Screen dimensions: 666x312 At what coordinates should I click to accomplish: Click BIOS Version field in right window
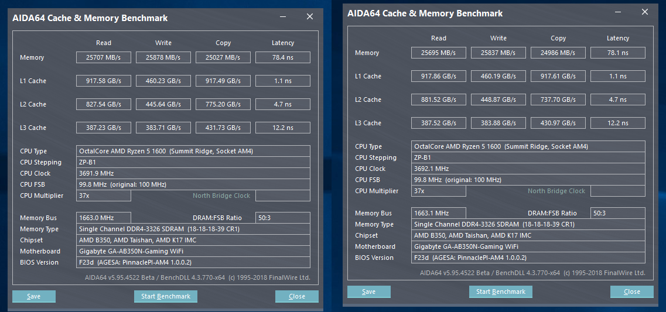[x=528, y=257]
